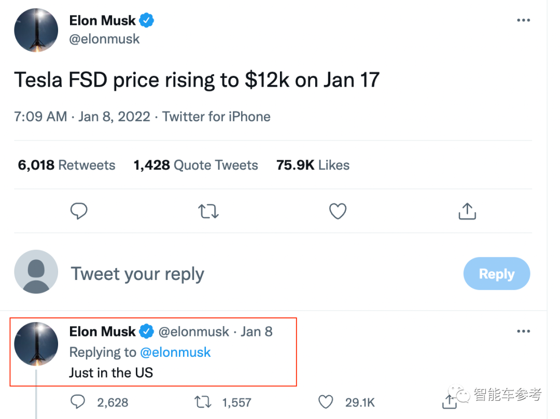Viewport: 560px width, 419px height.
Task: Click the main tweet's profile avatar
Action: 36,30
